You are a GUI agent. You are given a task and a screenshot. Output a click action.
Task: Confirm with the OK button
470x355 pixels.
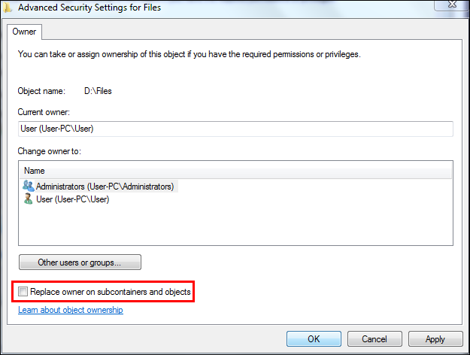click(314, 339)
